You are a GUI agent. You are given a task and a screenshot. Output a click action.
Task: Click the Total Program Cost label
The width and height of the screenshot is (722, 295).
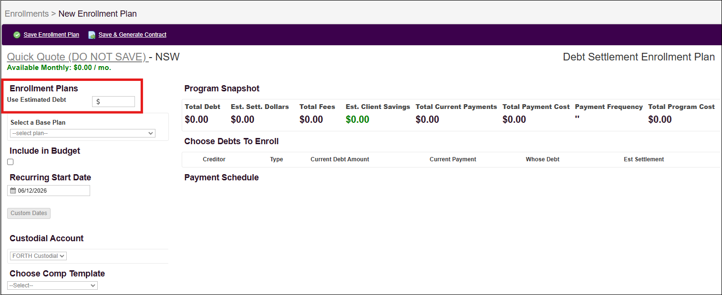(681, 107)
